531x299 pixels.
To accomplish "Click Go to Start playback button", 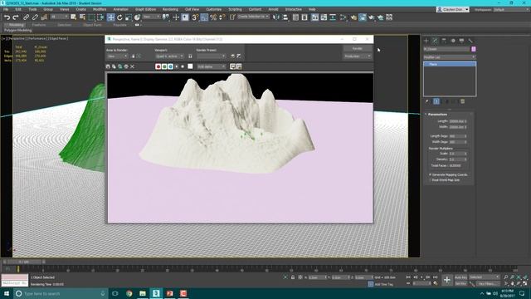I will point(408,277).
